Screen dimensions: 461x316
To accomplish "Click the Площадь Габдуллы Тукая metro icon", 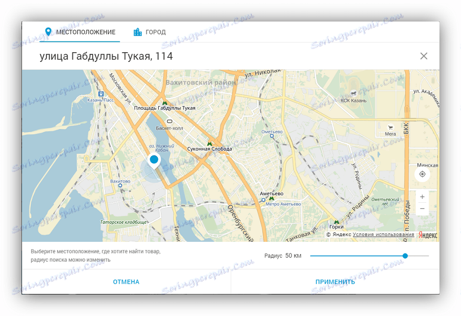I will (164, 103).
